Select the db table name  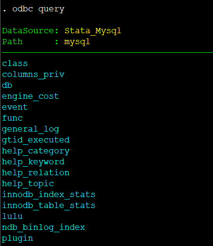tap(7, 85)
